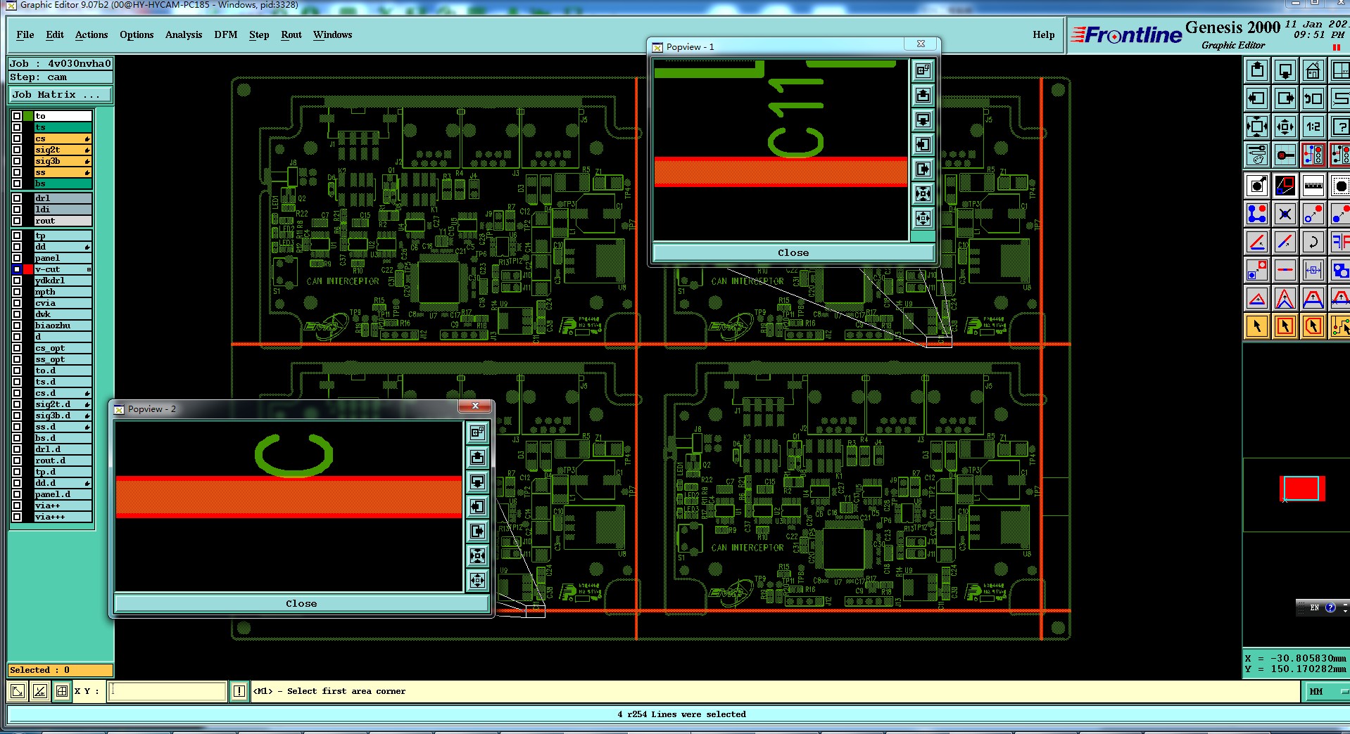Click the green color swatch beside layer 'to'
Screen dimensions: 1350x734
[x=28, y=116]
